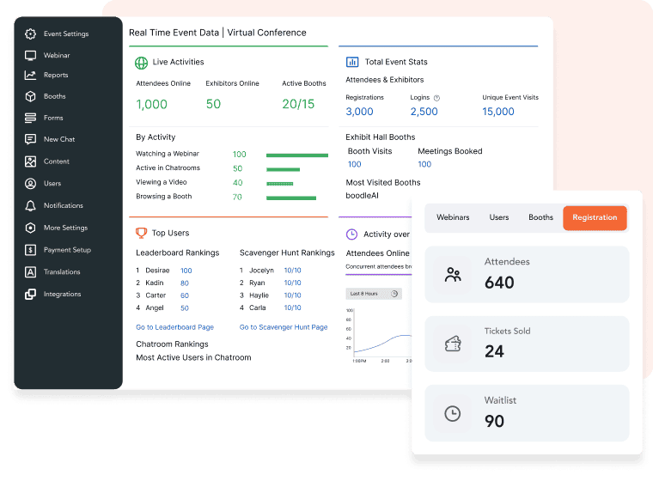Click the Payment Setup dollar icon
The height and width of the screenshot is (481, 653).
(30, 250)
